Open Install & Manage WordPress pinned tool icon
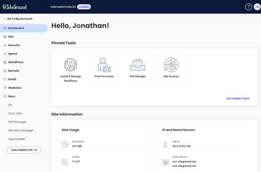The width and height of the screenshot is (261, 172). coord(70,65)
